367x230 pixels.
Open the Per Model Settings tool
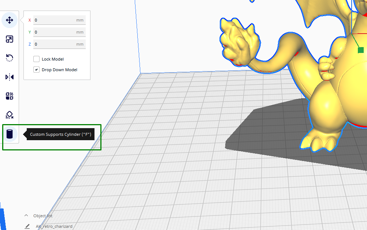click(10, 96)
